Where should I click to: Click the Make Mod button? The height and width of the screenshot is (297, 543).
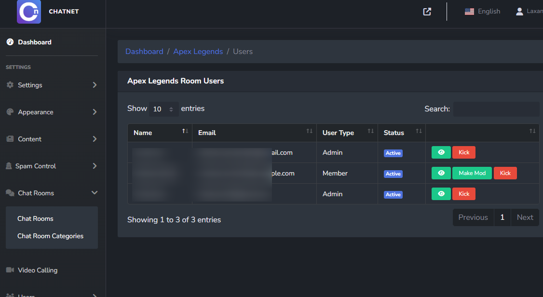coord(472,173)
